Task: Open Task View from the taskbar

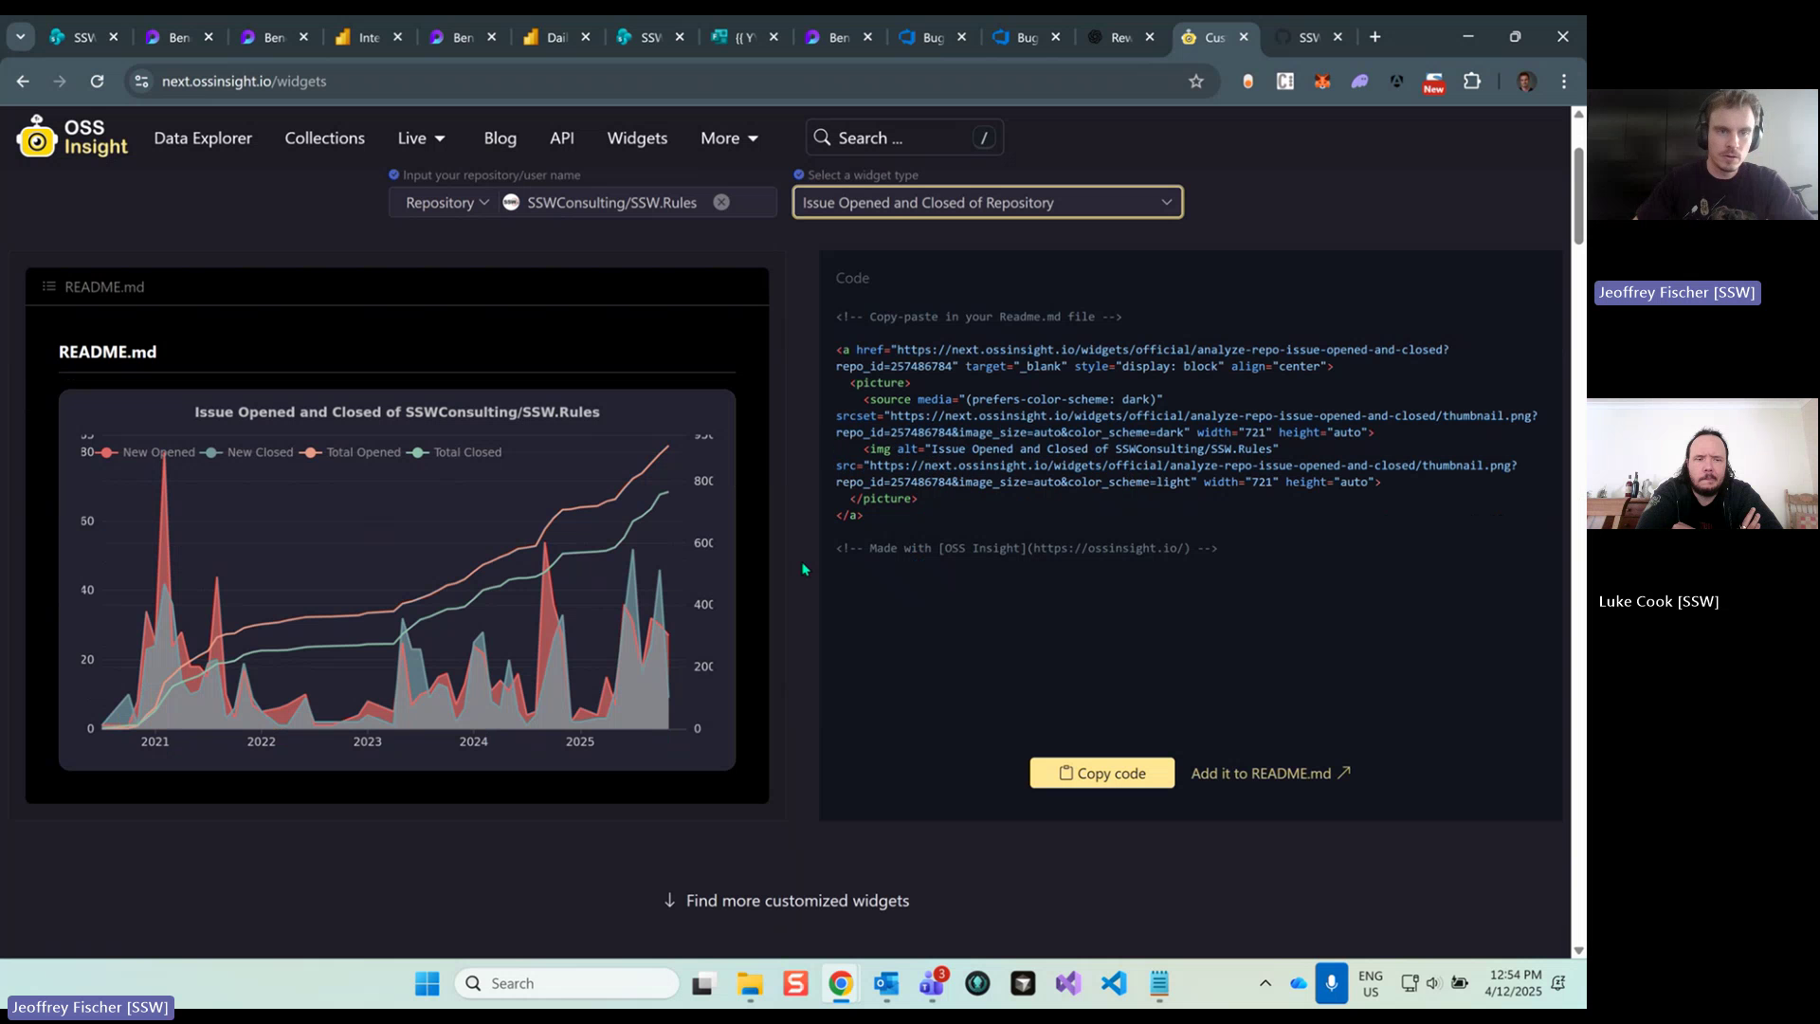Action: pyautogui.click(x=702, y=983)
